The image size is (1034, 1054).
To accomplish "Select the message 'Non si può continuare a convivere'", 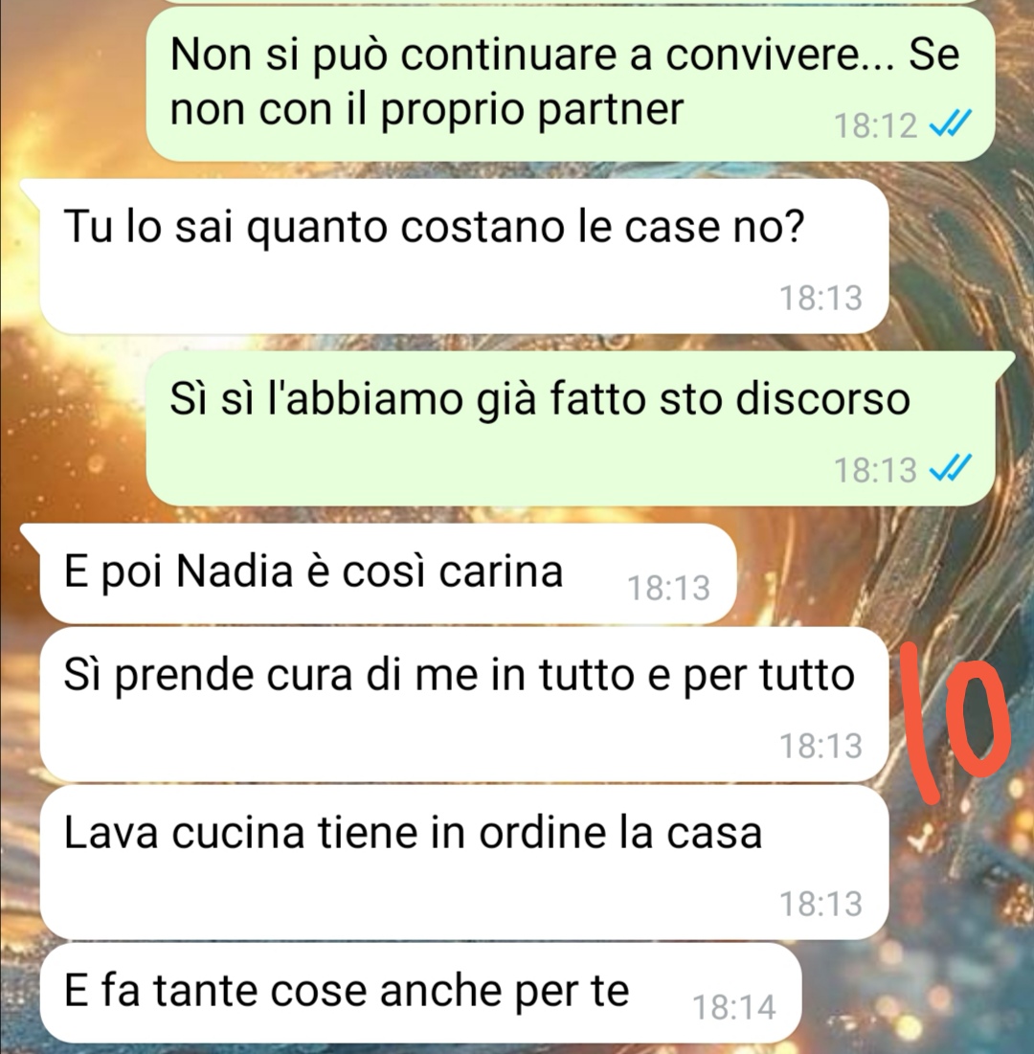I will coord(570,83).
